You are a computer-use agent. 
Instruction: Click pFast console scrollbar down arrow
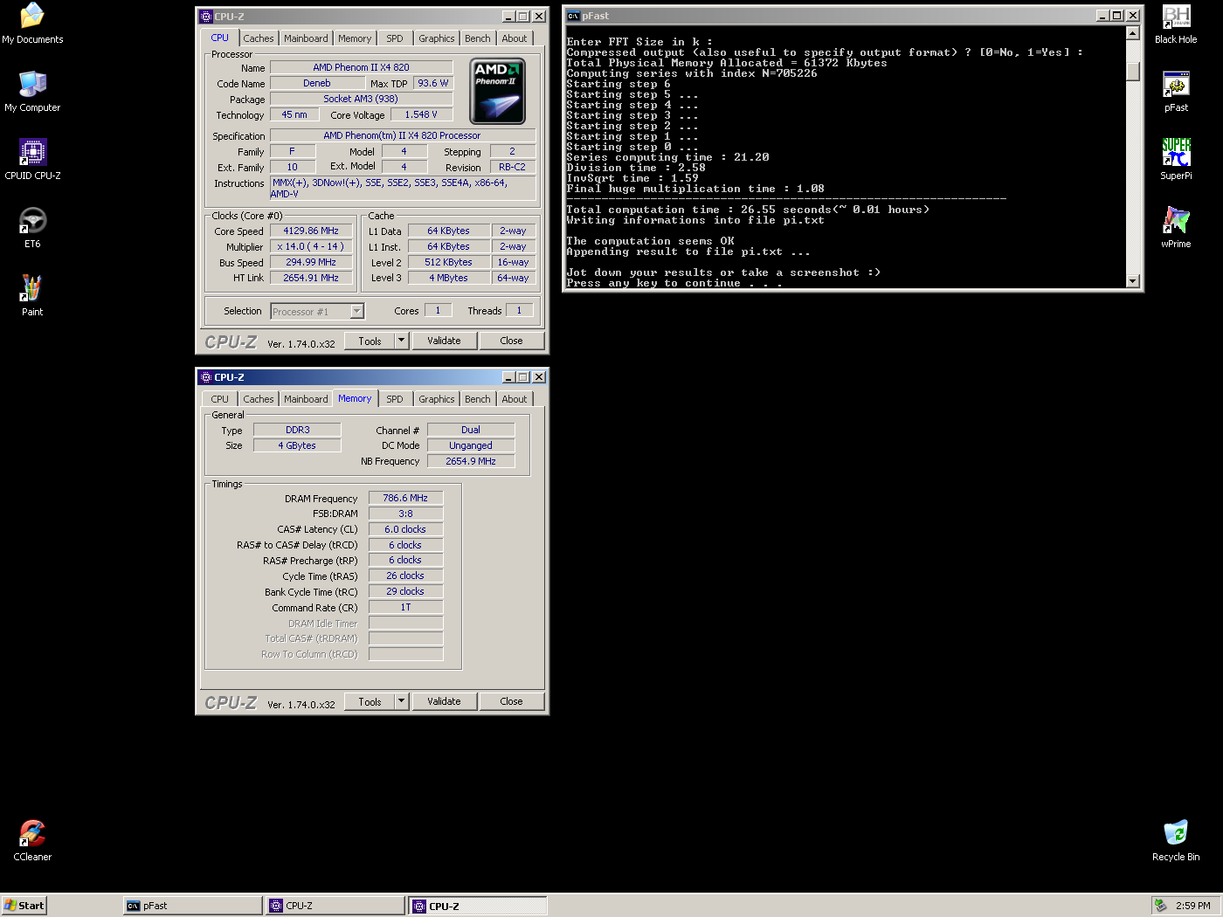(1133, 281)
